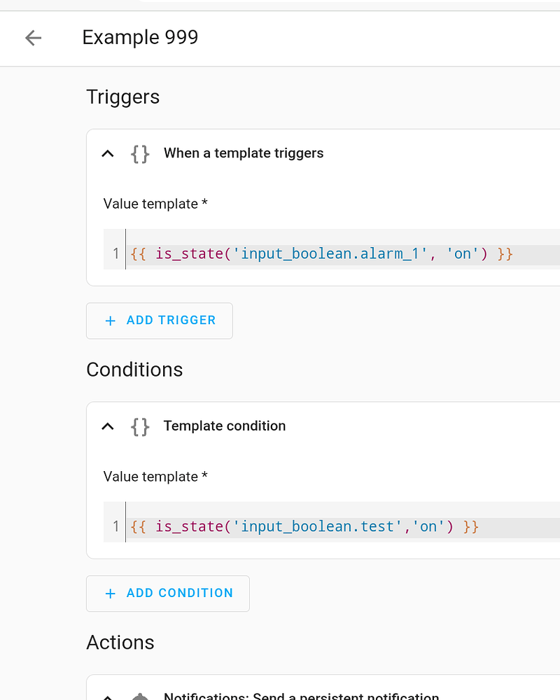Click the back arrow to leave Example 999
560x700 pixels.
33,38
